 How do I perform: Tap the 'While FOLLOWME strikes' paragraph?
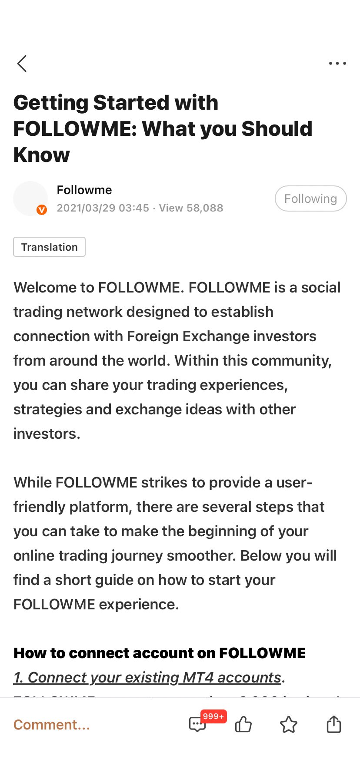click(x=175, y=543)
